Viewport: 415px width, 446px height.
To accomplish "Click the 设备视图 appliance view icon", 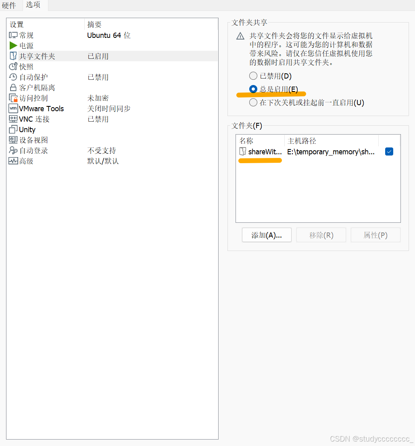I will click(13, 140).
